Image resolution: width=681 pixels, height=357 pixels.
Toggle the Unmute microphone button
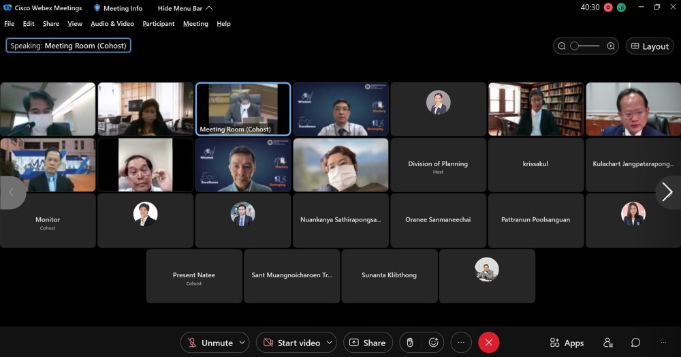[x=210, y=343]
